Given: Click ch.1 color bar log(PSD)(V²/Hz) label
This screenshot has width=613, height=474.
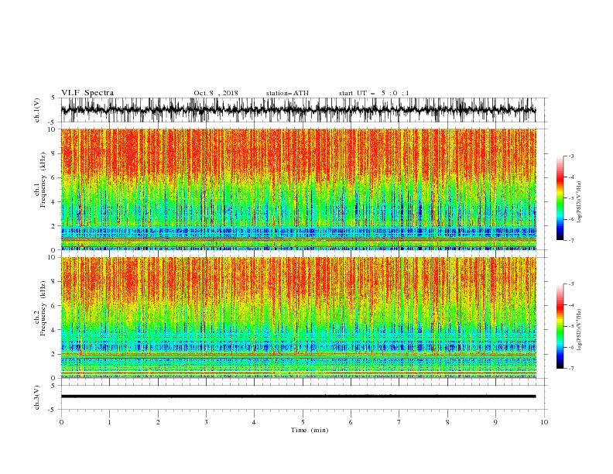Looking at the screenshot, I should (579, 201).
